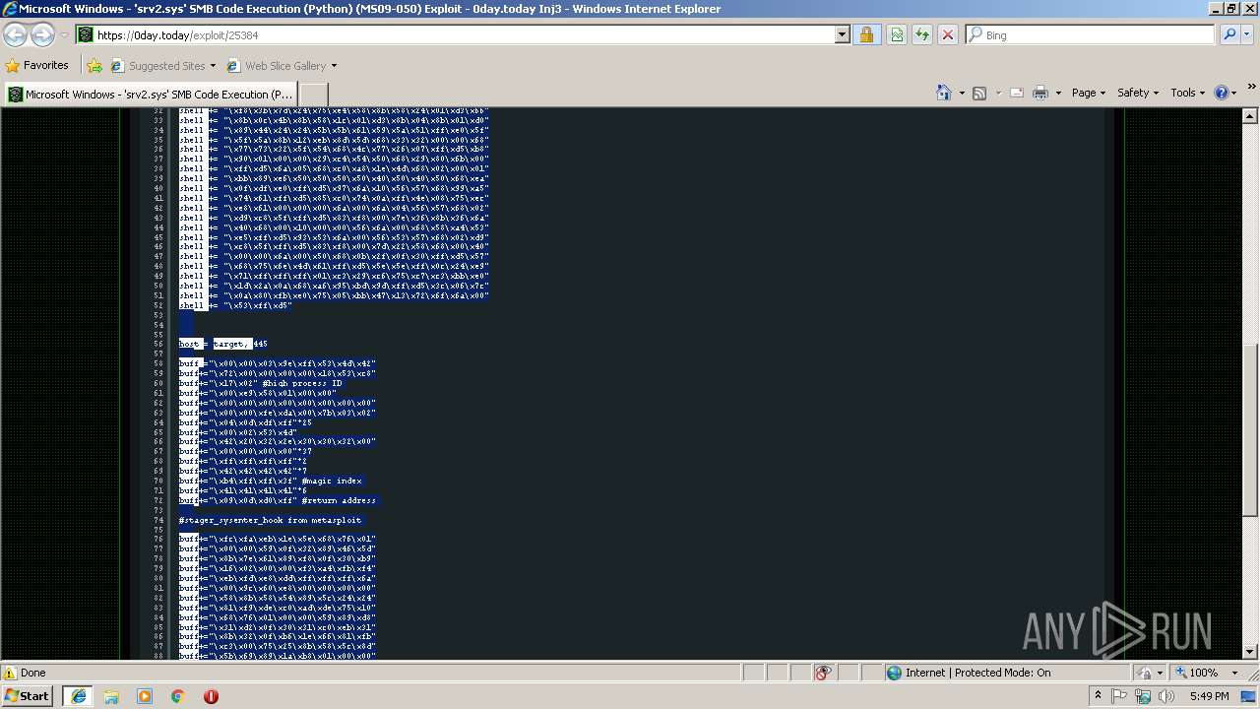The image size is (1260, 709).
Task: Open the Page menu
Action: pos(1088,93)
